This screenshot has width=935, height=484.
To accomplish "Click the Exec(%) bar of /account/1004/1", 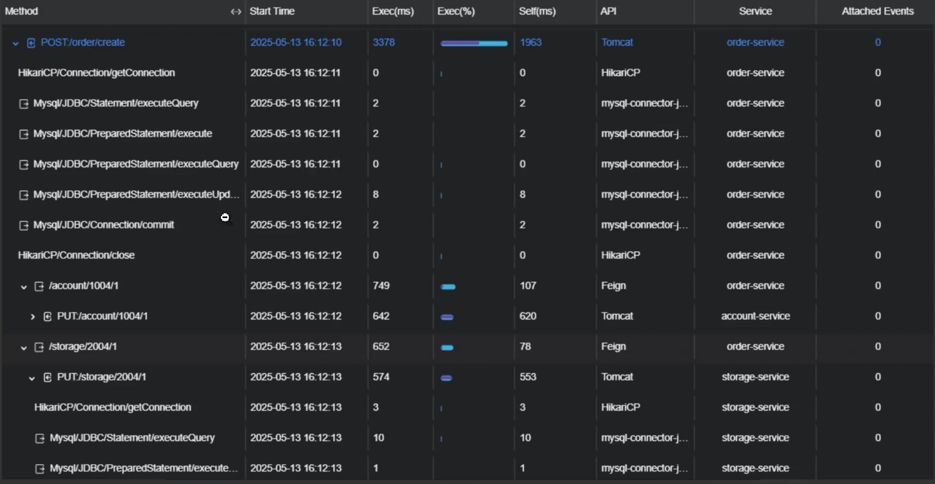I will click(x=448, y=287).
